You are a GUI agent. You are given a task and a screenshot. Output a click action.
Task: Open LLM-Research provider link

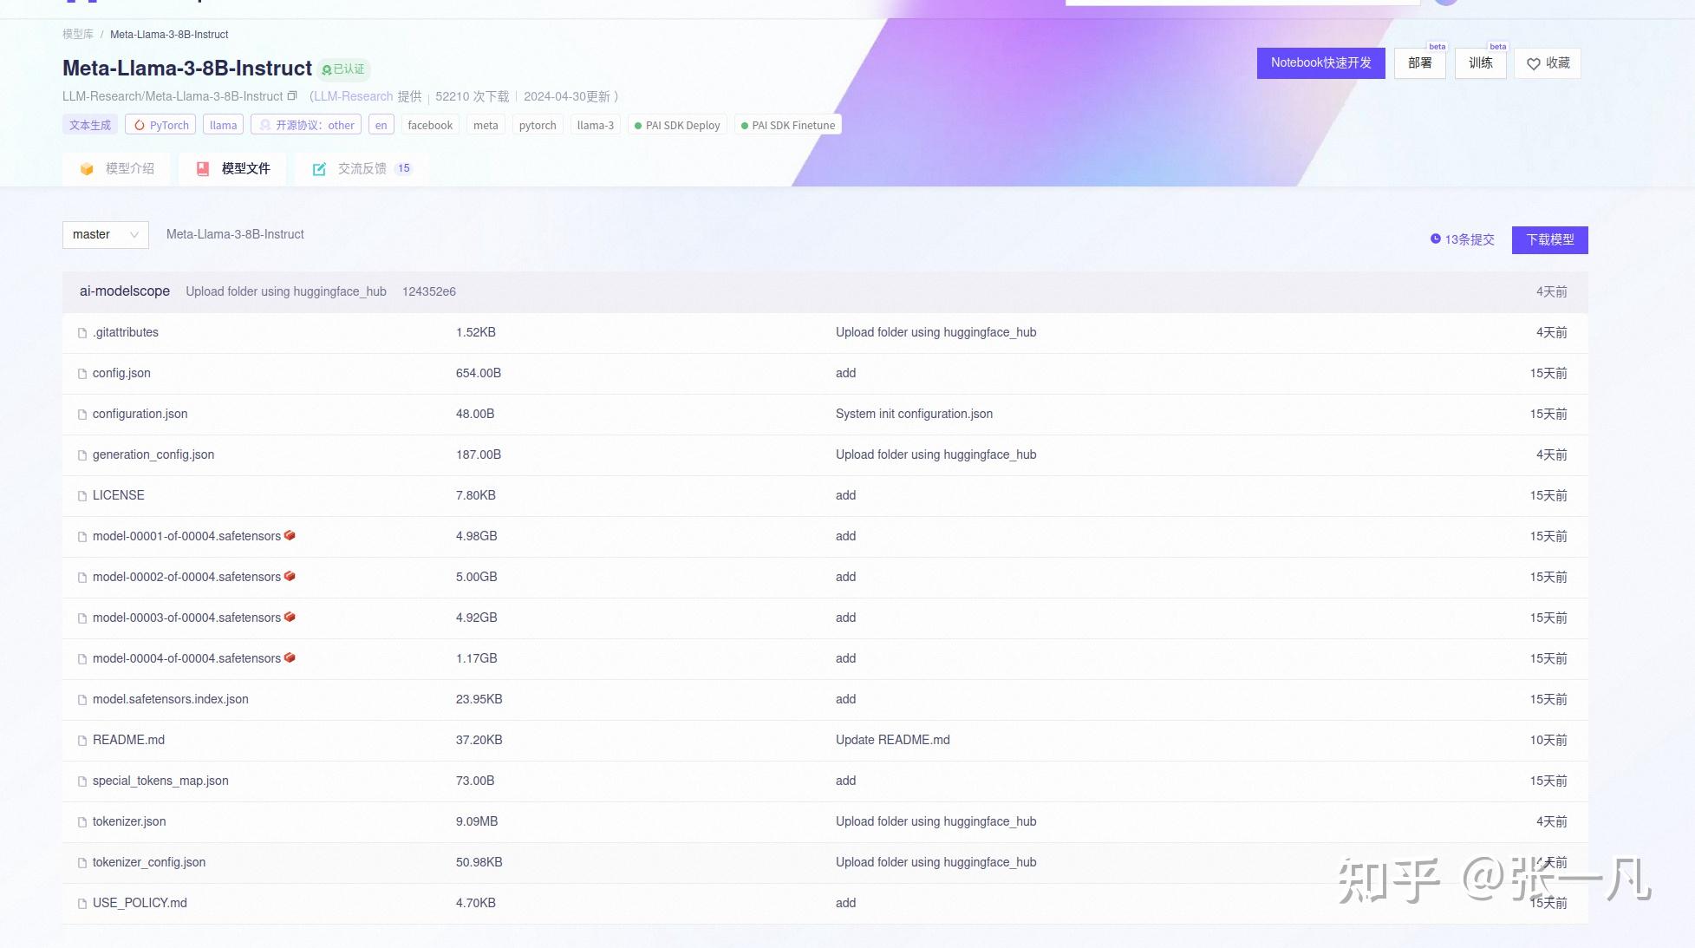click(x=353, y=96)
